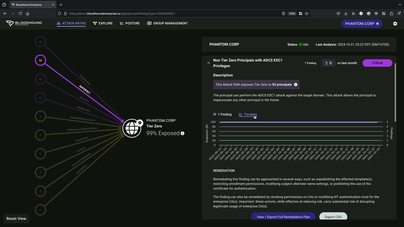
Task: Click the AdminTo edge label
Action: coord(84,99)
